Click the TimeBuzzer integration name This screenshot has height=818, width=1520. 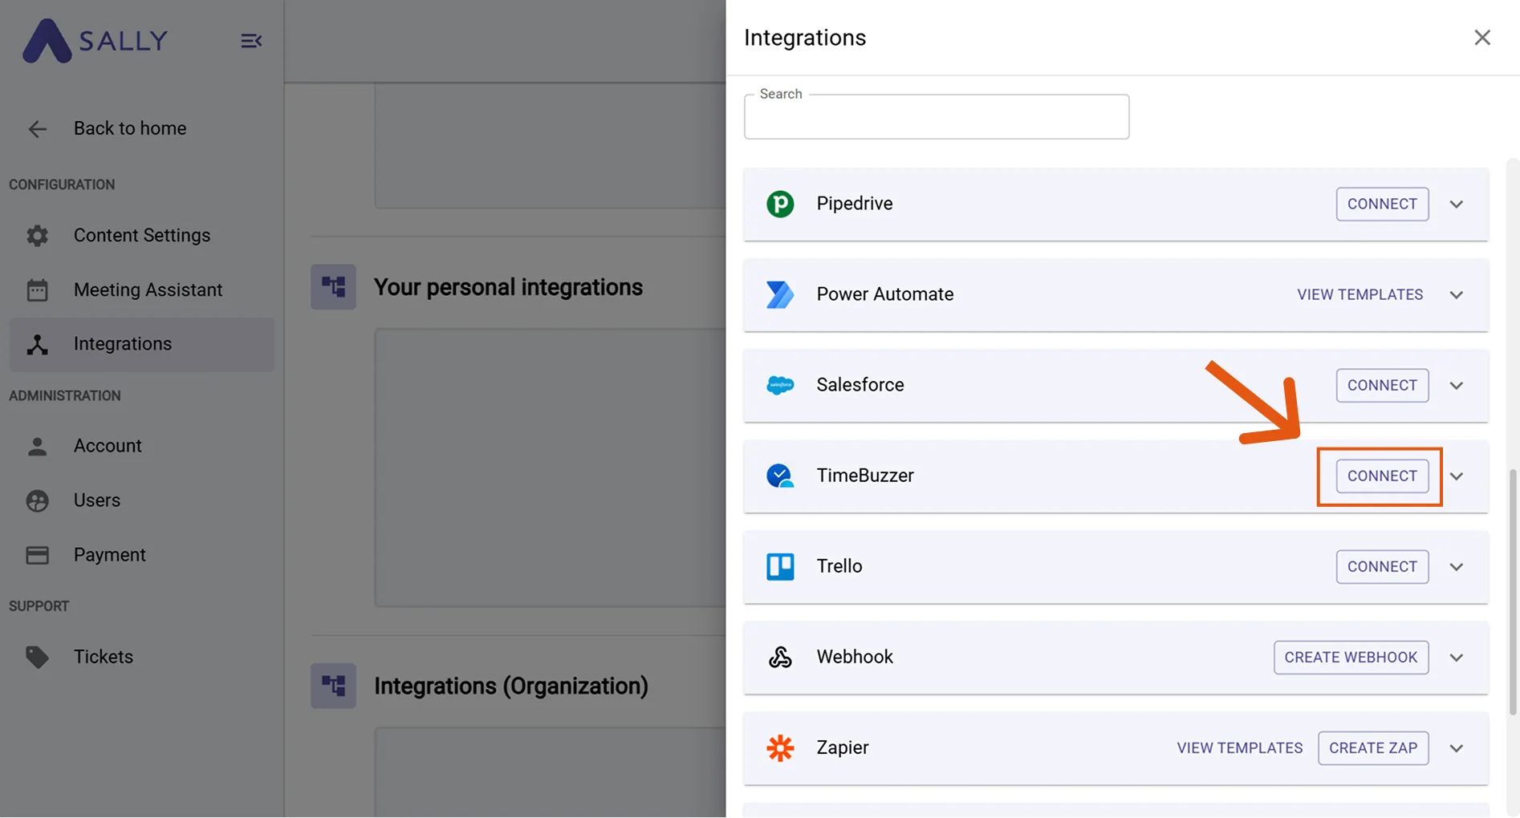point(864,476)
